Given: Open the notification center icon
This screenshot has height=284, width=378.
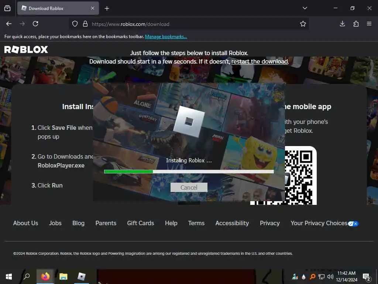Looking at the screenshot, I should tap(366, 277).
